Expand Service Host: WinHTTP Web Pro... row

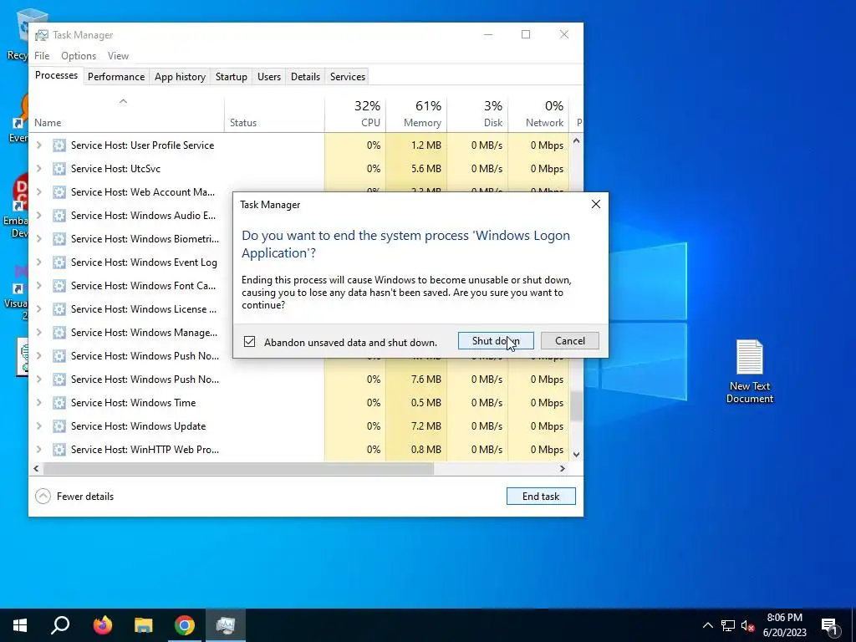point(38,450)
